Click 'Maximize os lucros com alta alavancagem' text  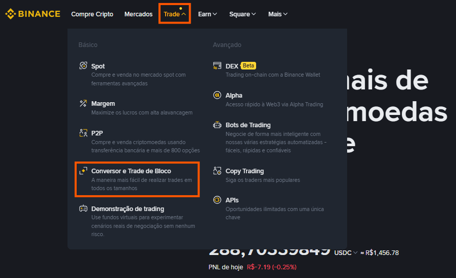pyautogui.click(x=142, y=112)
